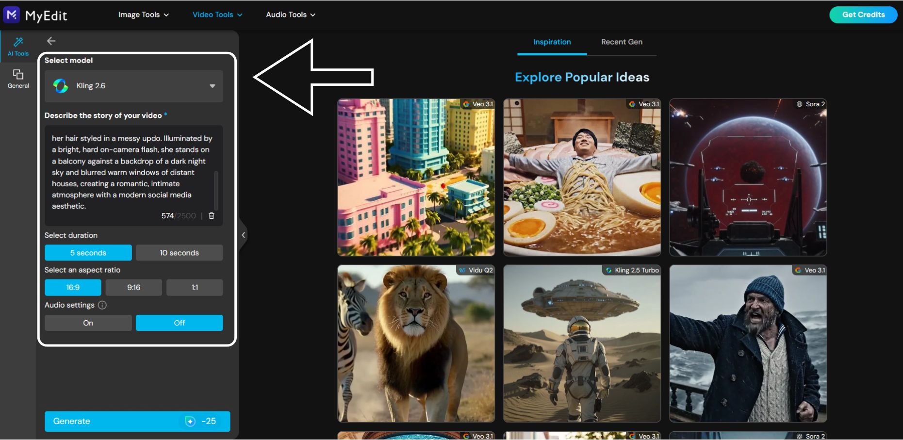Expand the Kling 2.6 model dropdown
Screen dimensions: 903x440
pyautogui.click(x=134, y=86)
